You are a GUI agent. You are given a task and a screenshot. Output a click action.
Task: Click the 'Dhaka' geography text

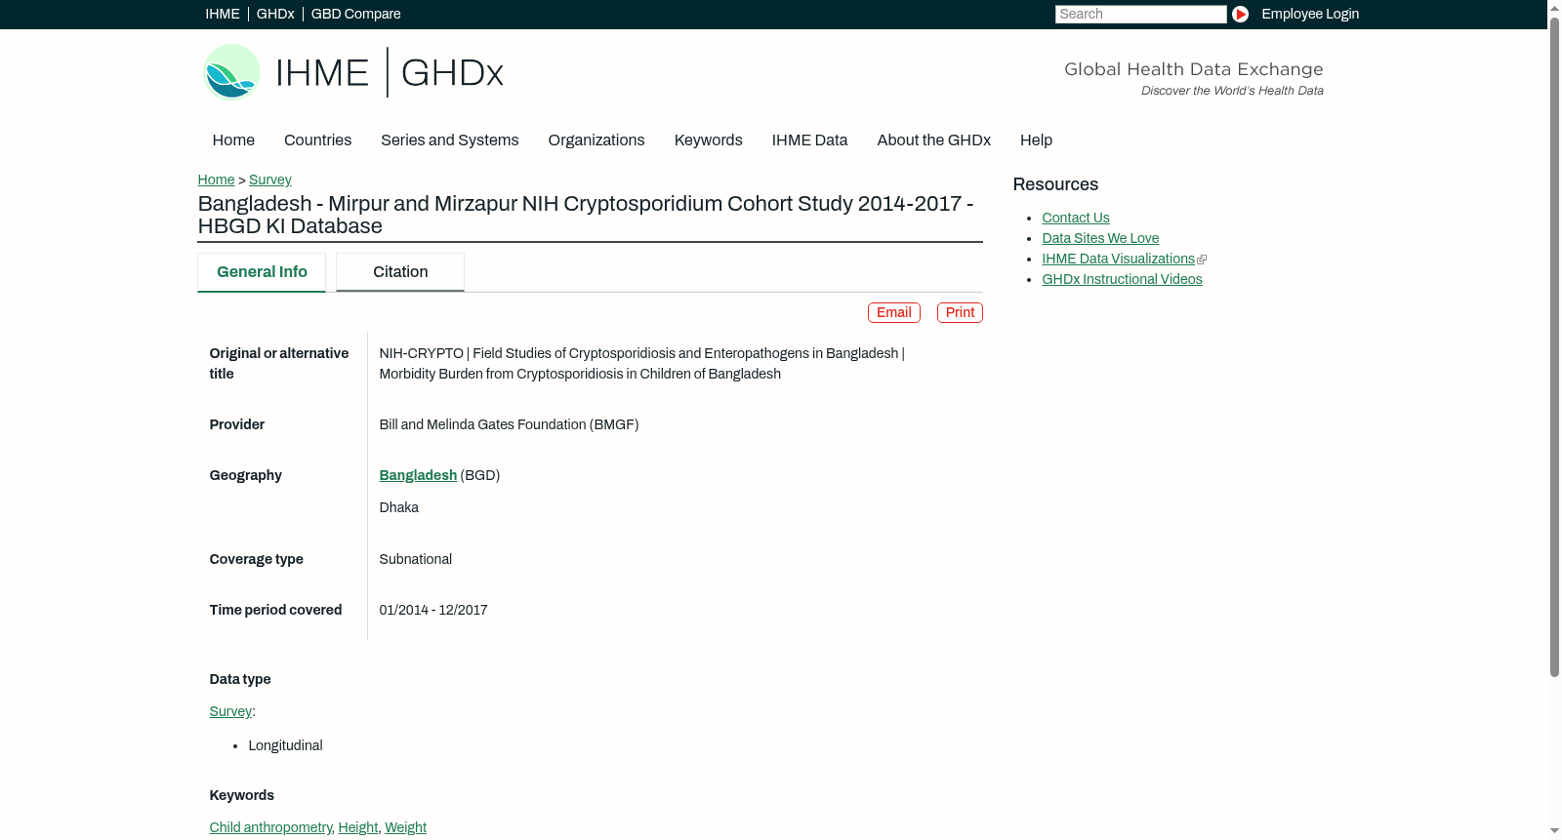click(399, 507)
